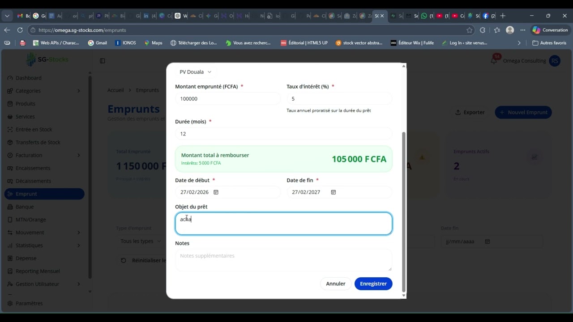Open the Éditeur Wix bookmark
Viewport: 573px width, 322px height.
pos(412,43)
